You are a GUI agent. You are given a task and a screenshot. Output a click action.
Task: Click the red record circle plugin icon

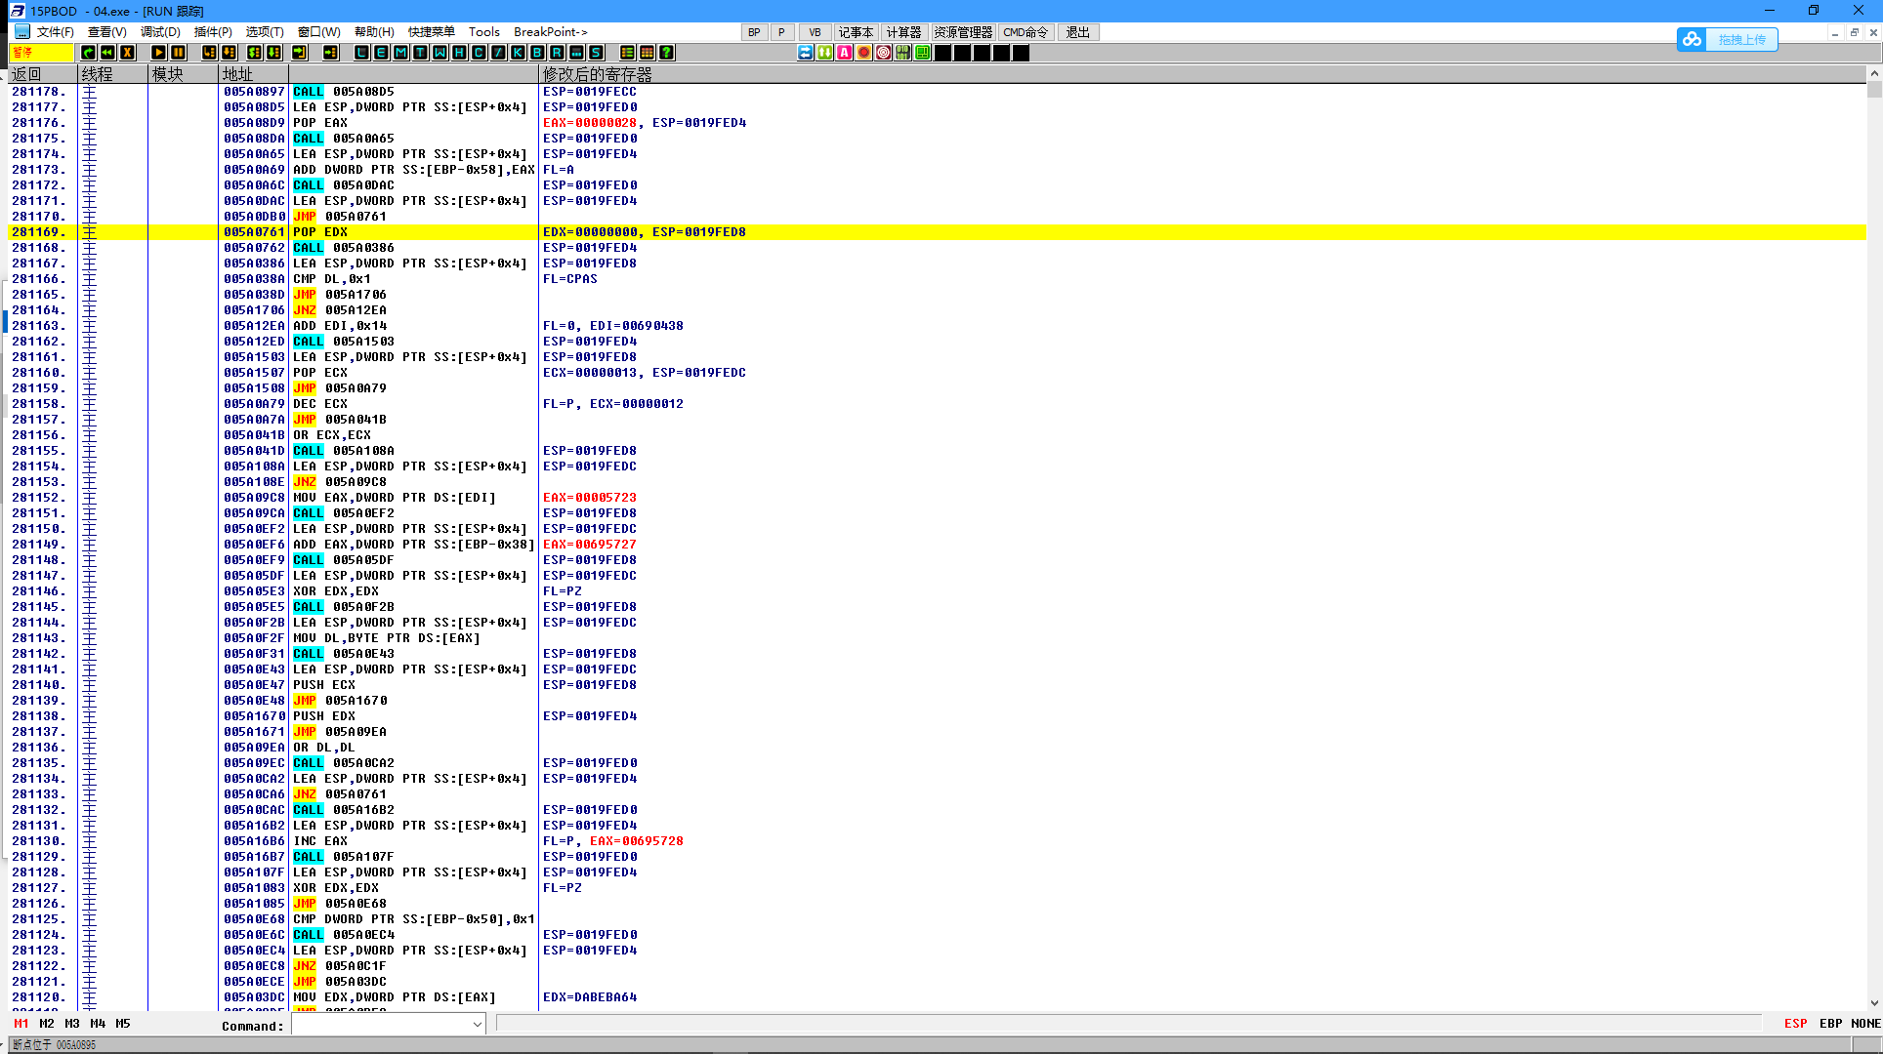click(863, 53)
